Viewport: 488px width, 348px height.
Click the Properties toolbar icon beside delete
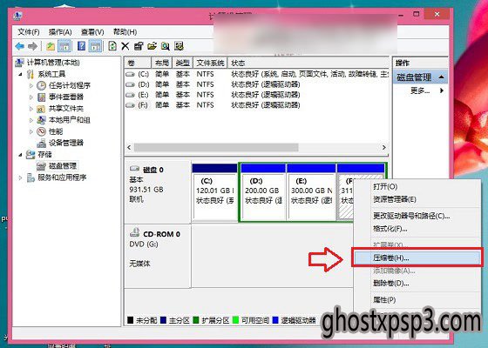pos(139,46)
